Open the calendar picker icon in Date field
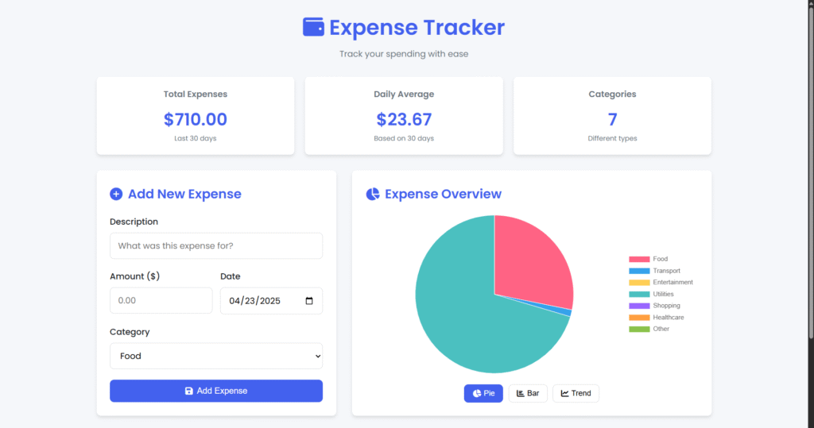The image size is (814, 428). (309, 301)
